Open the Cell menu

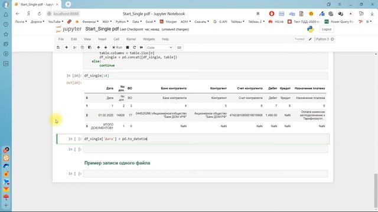tap(116, 39)
